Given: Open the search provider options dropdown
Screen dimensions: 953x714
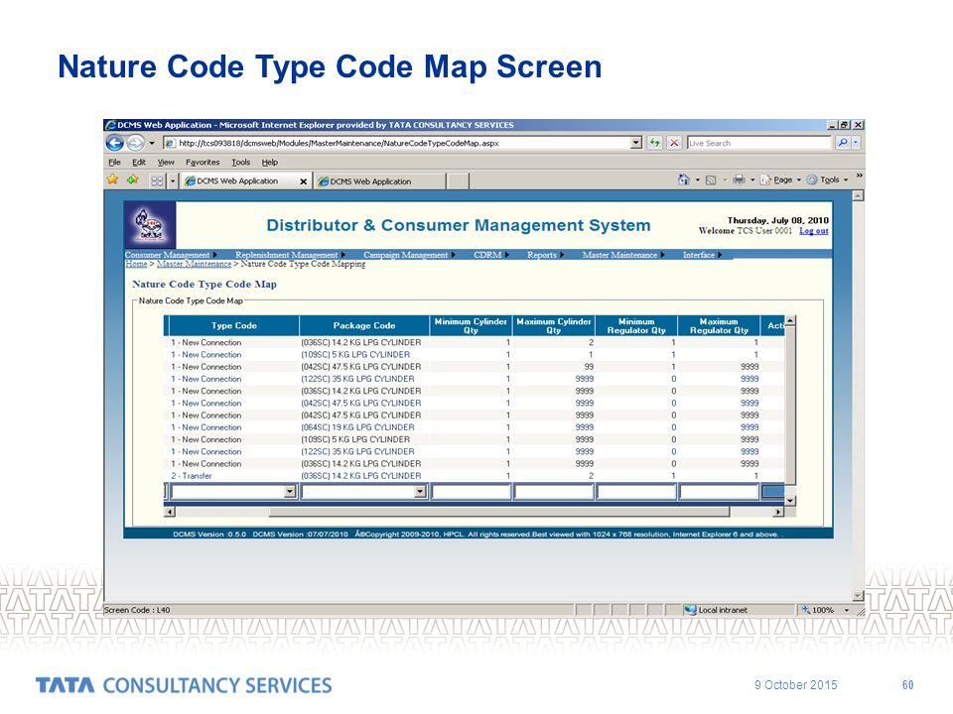Looking at the screenshot, I should pyautogui.click(x=856, y=143).
